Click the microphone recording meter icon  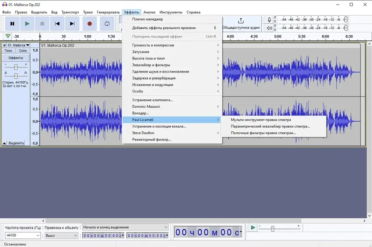[269, 19]
